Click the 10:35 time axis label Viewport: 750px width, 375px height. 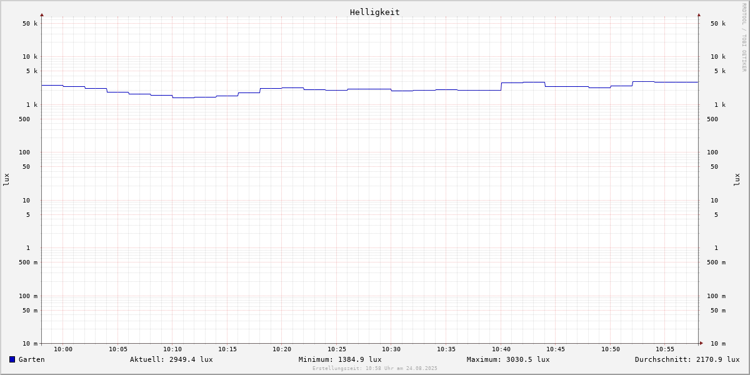[x=446, y=349]
